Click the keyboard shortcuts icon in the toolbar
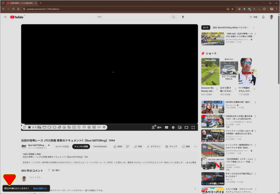280x194 pixels. [x=94, y=127]
